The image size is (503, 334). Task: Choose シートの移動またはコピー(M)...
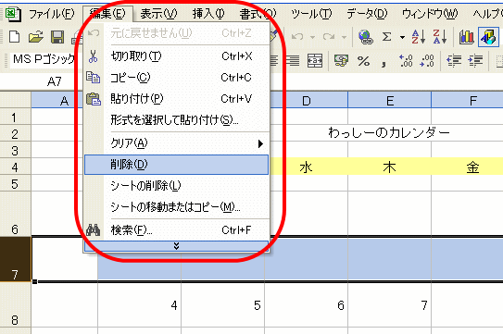(176, 207)
